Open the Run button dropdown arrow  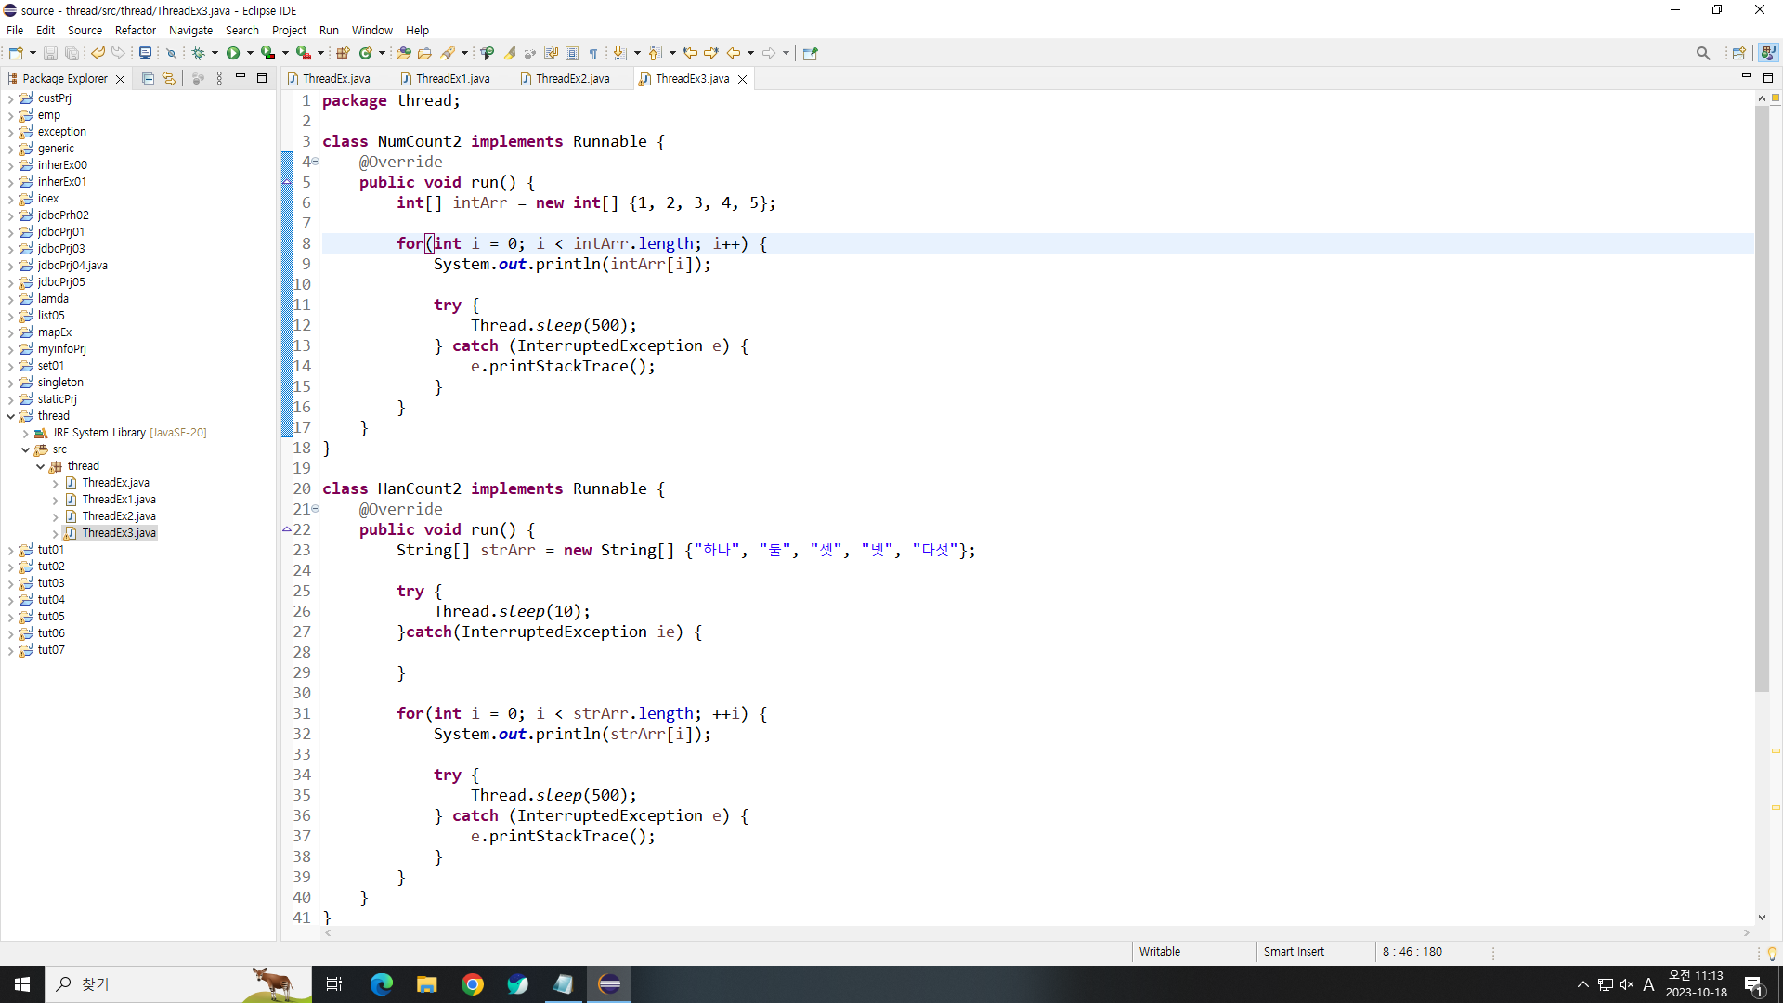(250, 53)
